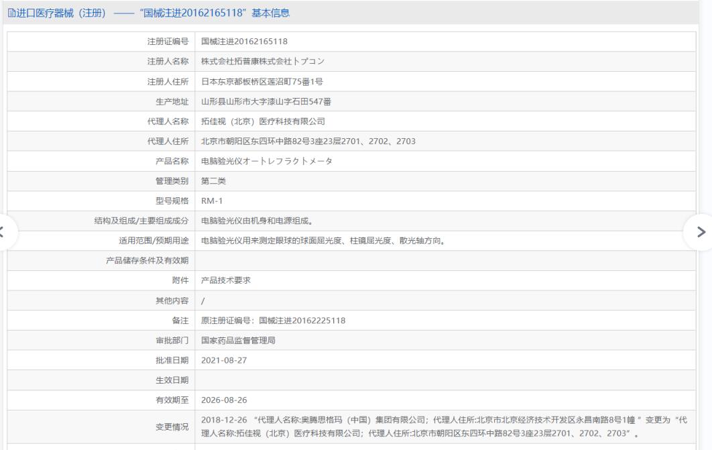Click attachment value 产品技术要求

pyautogui.click(x=226, y=280)
